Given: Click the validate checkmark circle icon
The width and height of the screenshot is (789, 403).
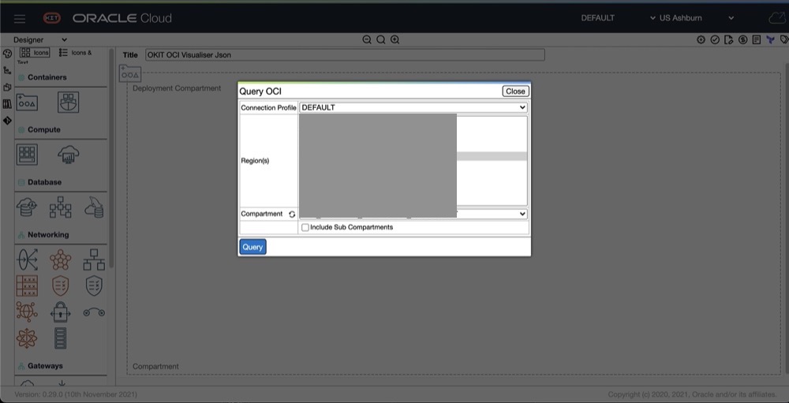Looking at the screenshot, I should (715, 39).
